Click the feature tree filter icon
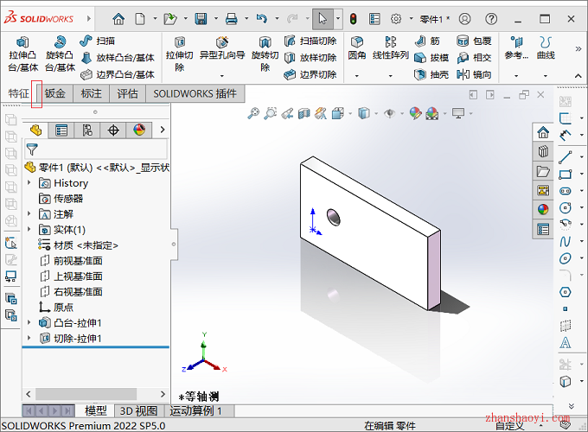The height and width of the screenshot is (432, 588). (x=32, y=149)
